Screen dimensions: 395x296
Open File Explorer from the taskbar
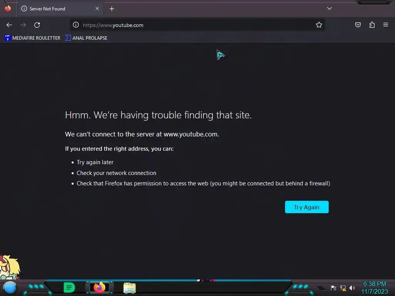click(x=130, y=288)
